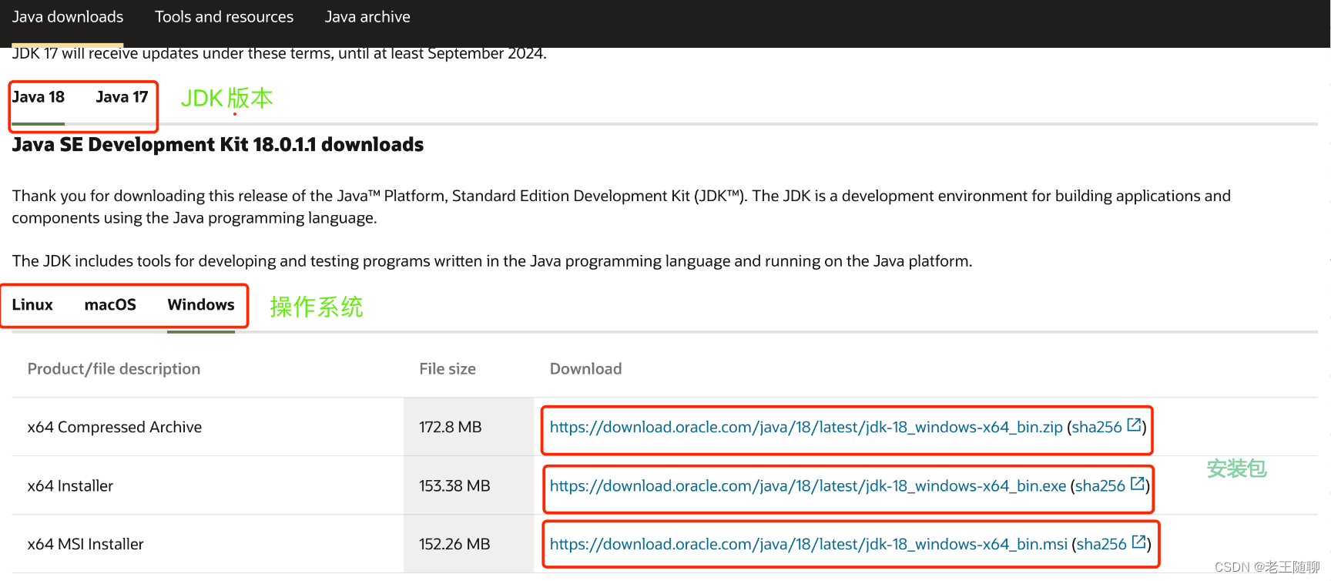
Task: Click external-link icon beside exe sha256
Action: [1138, 484]
